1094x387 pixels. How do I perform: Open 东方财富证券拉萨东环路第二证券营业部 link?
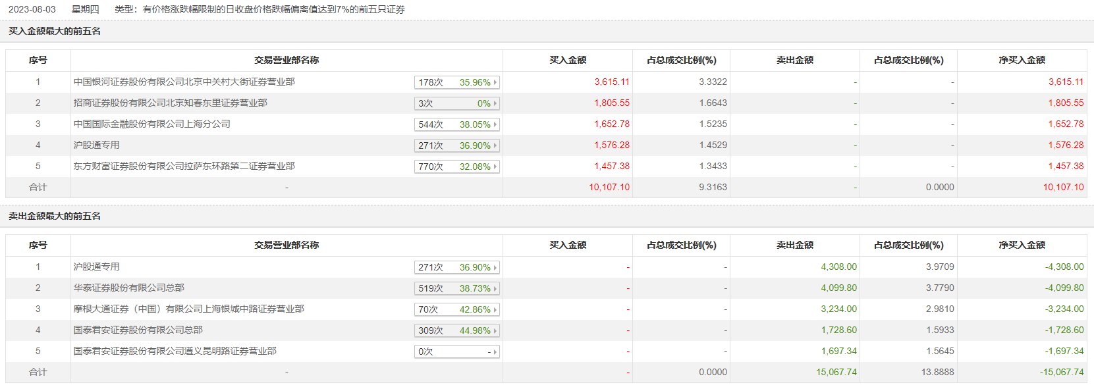(184, 167)
